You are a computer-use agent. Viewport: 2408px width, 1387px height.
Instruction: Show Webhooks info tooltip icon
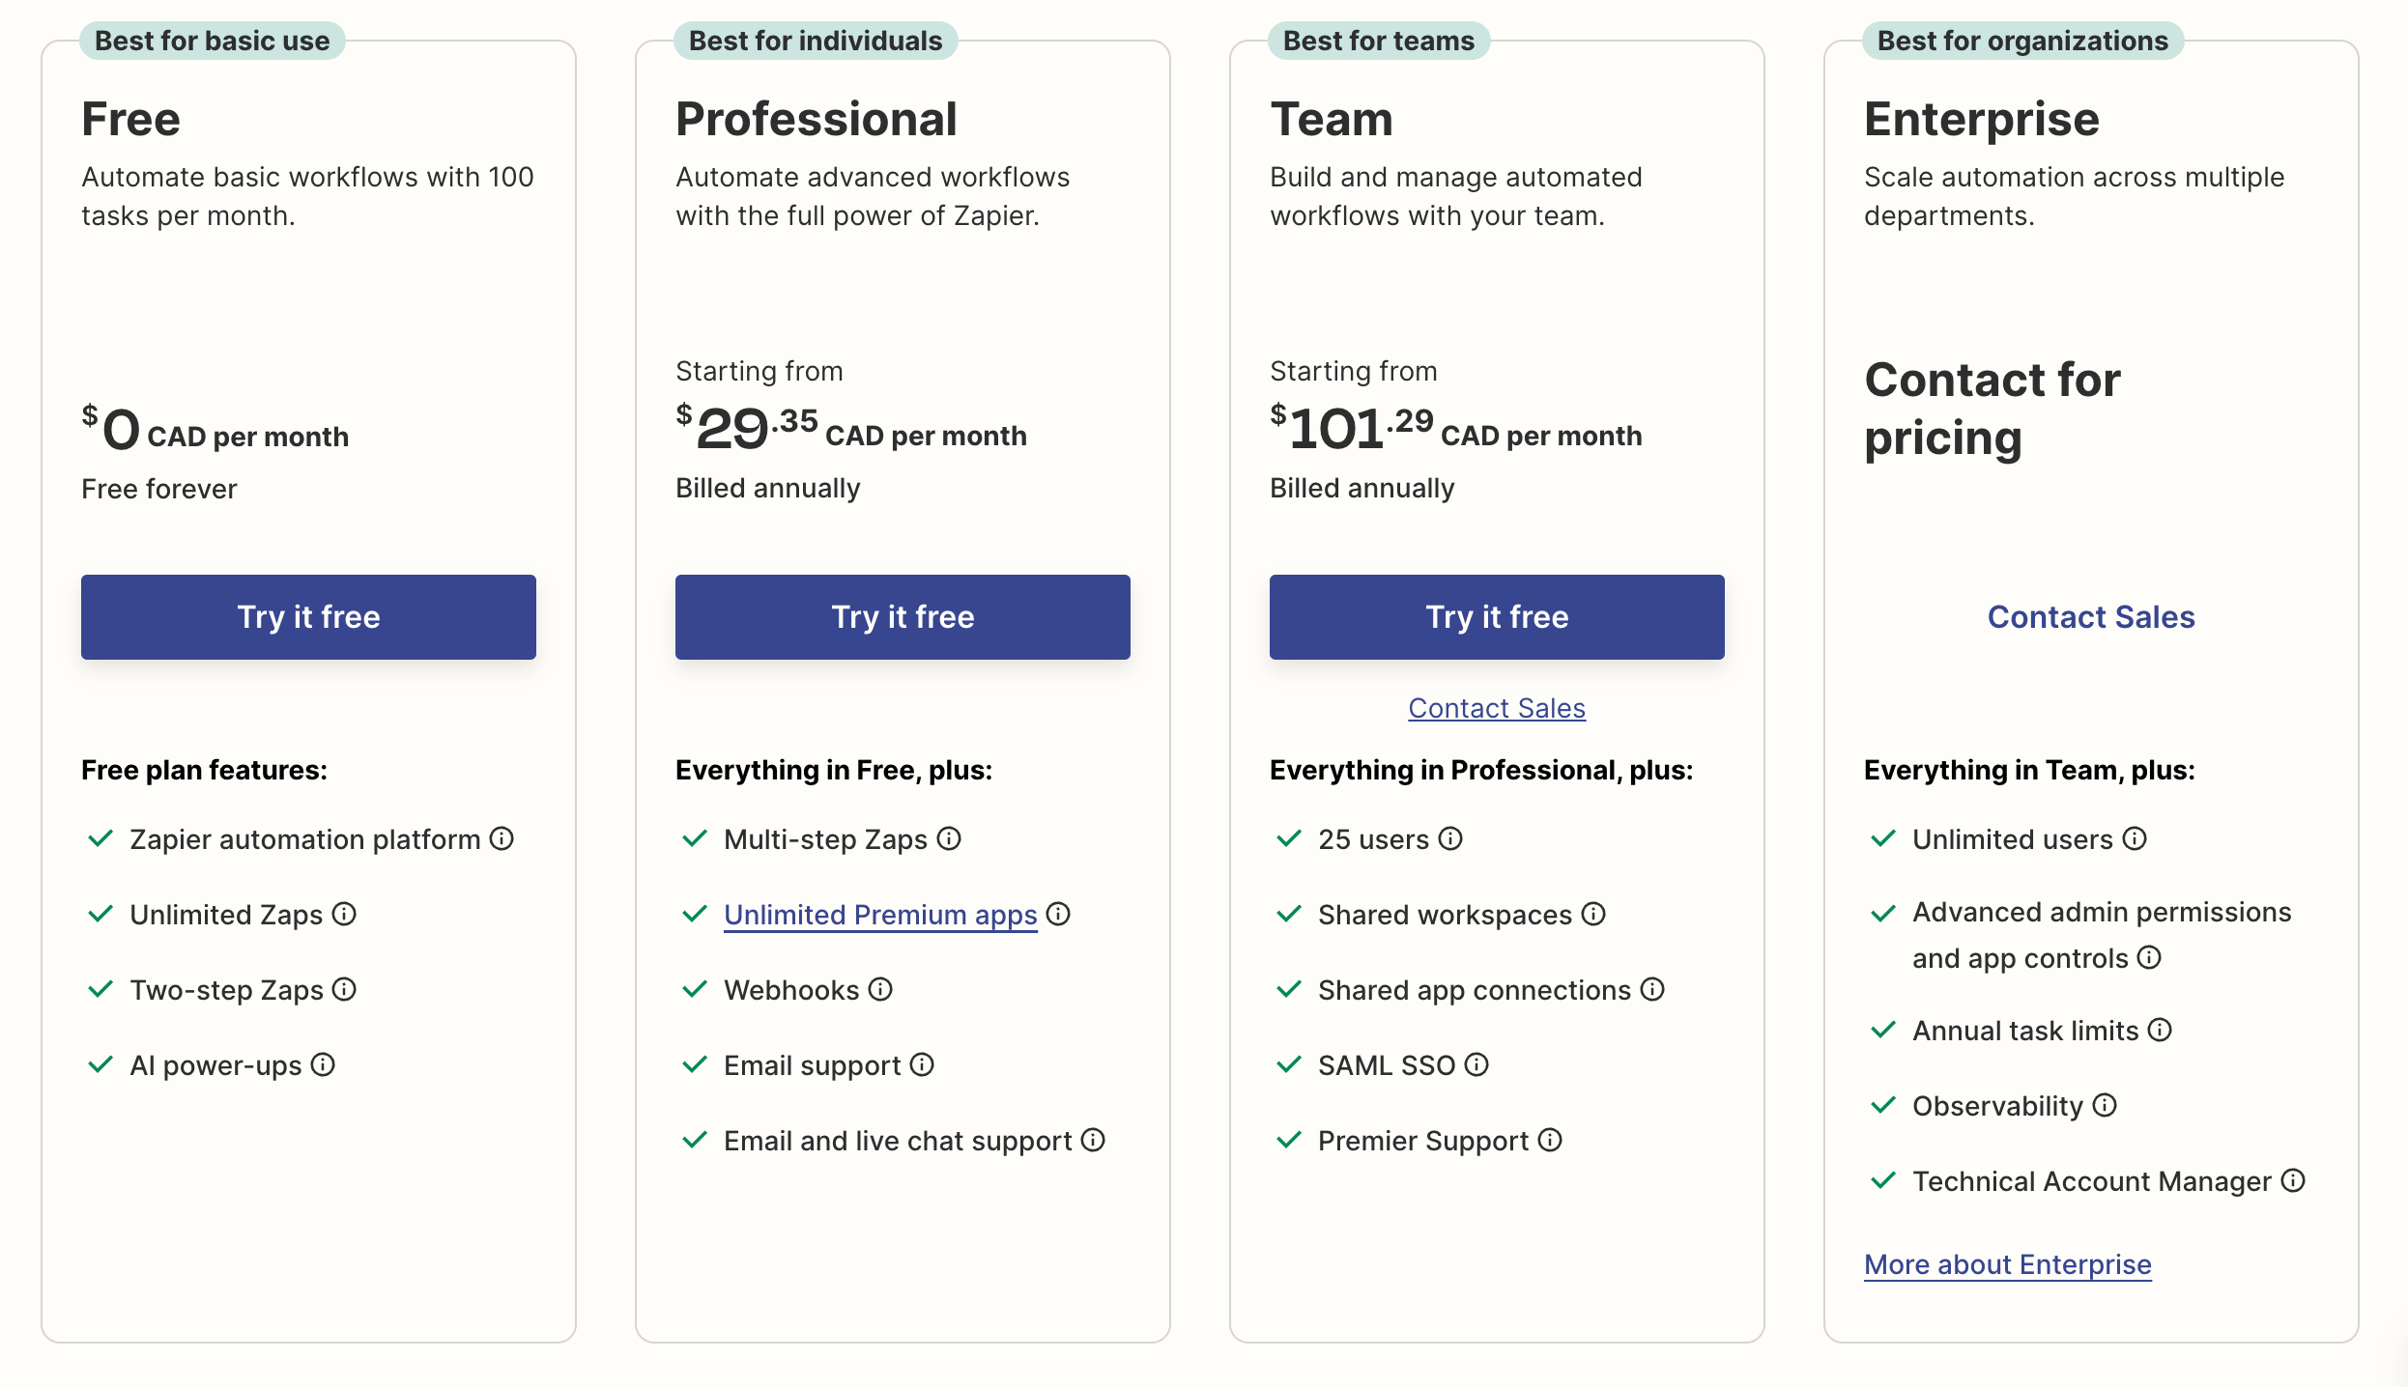[880, 989]
